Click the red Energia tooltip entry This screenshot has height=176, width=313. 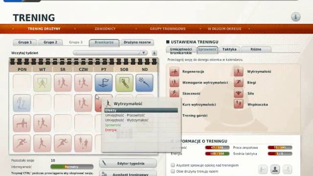111,130
